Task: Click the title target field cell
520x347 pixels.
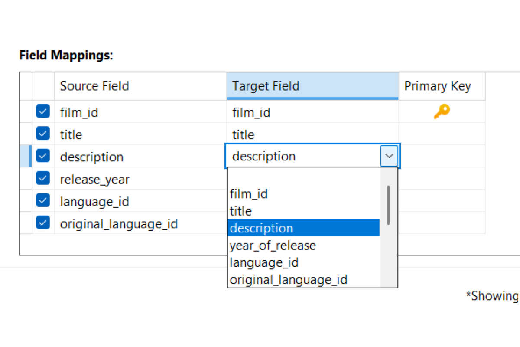Action: (x=312, y=134)
